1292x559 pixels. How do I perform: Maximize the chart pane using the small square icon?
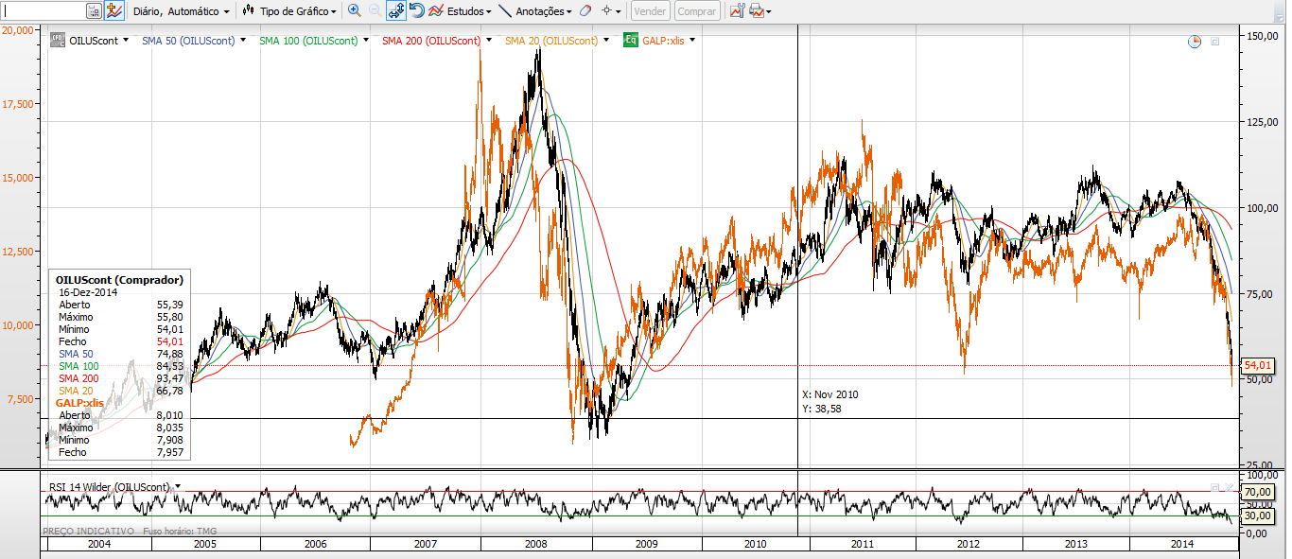(x=1215, y=42)
